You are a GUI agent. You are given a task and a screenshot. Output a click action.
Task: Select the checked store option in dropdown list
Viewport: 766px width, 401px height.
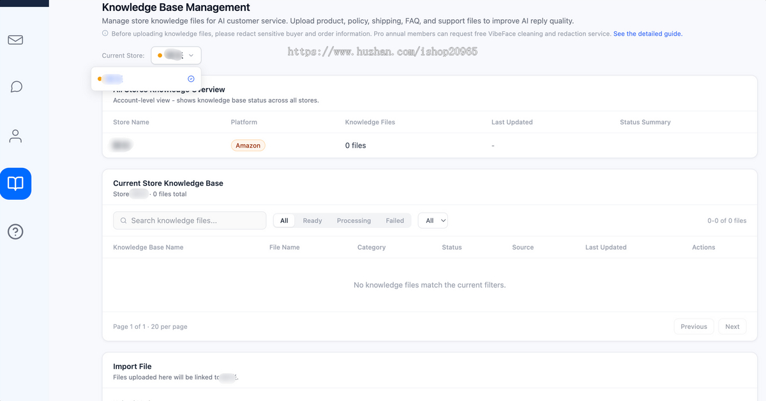pyautogui.click(x=146, y=79)
